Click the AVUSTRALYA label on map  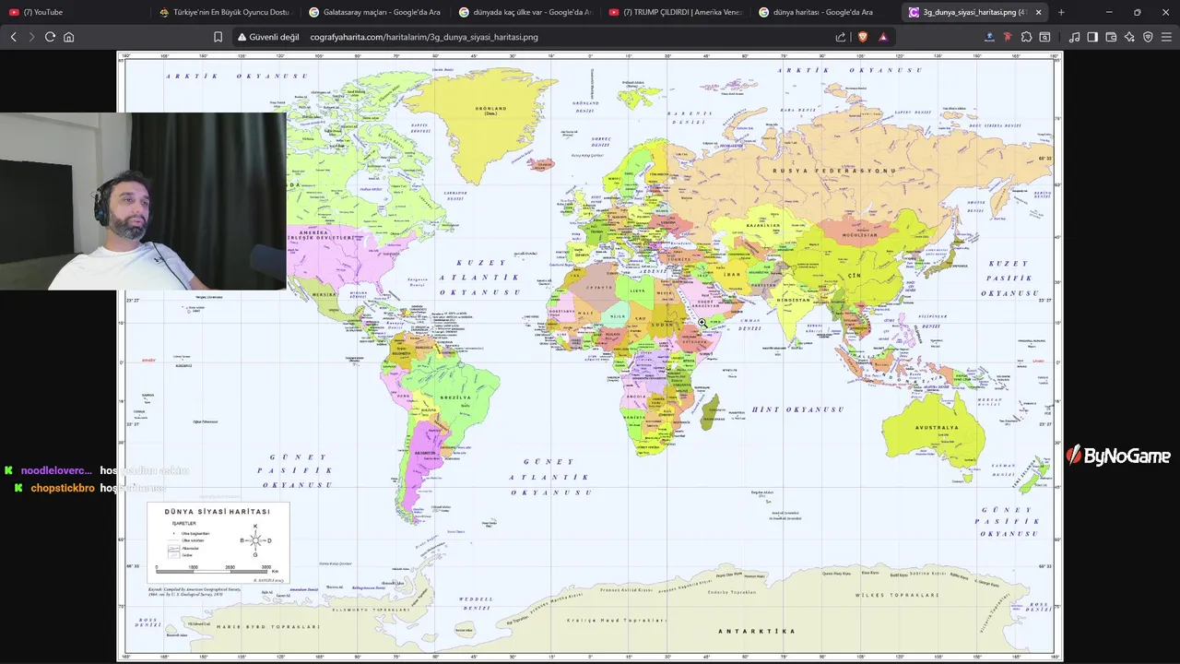click(937, 427)
